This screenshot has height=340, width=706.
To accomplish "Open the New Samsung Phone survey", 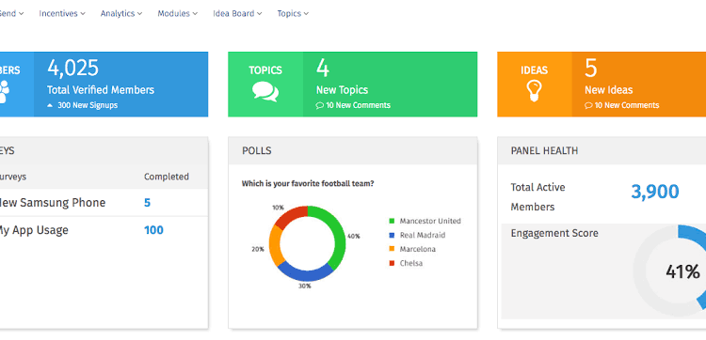I will (x=52, y=203).
